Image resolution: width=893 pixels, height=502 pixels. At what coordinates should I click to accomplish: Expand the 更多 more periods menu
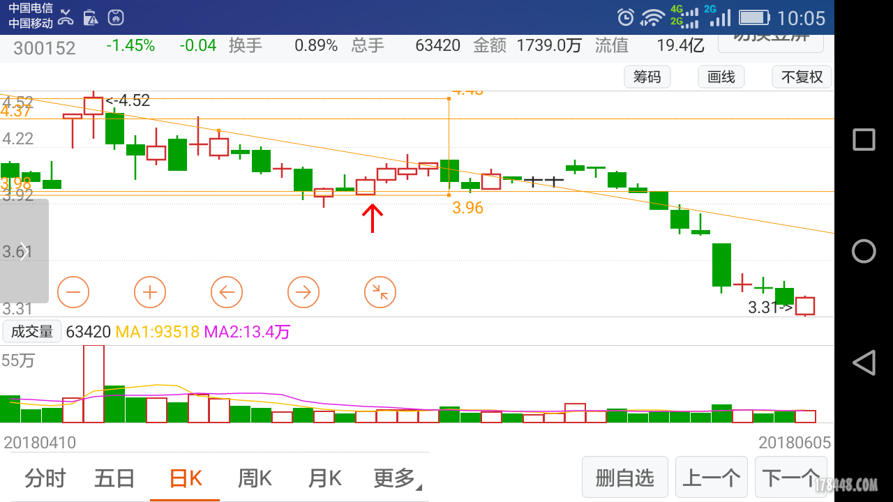pyautogui.click(x=396, y=478)
